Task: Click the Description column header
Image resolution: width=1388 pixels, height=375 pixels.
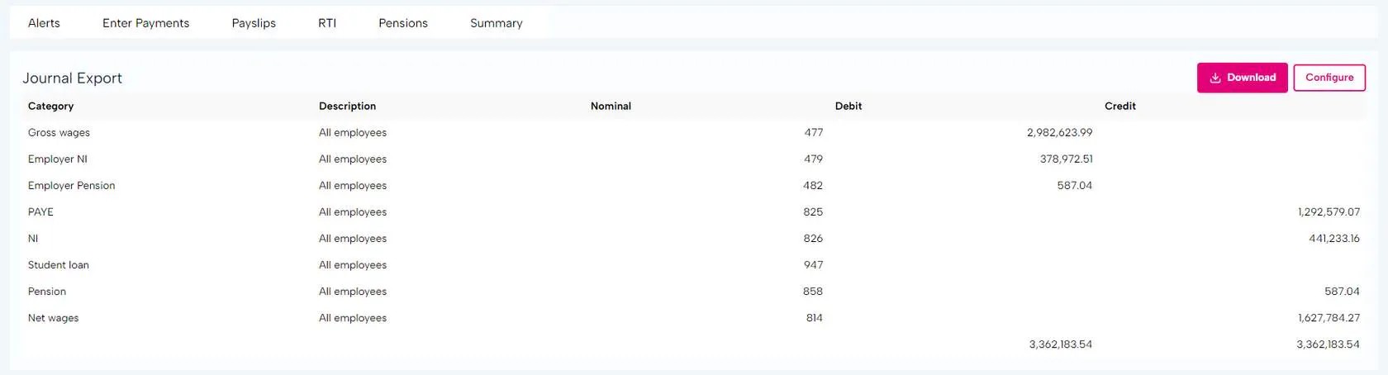Action: coord(347,106)
